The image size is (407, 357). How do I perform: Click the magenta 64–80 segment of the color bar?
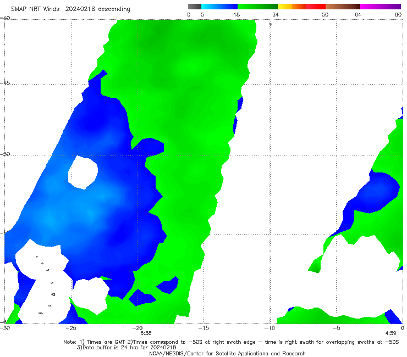coord(381,7)
